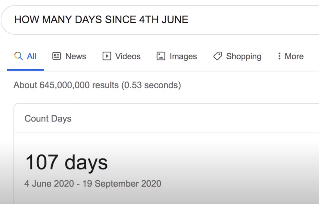Click the Count Days card header
The height and width of the screenshot is (204, 319).
pos(48,118)
